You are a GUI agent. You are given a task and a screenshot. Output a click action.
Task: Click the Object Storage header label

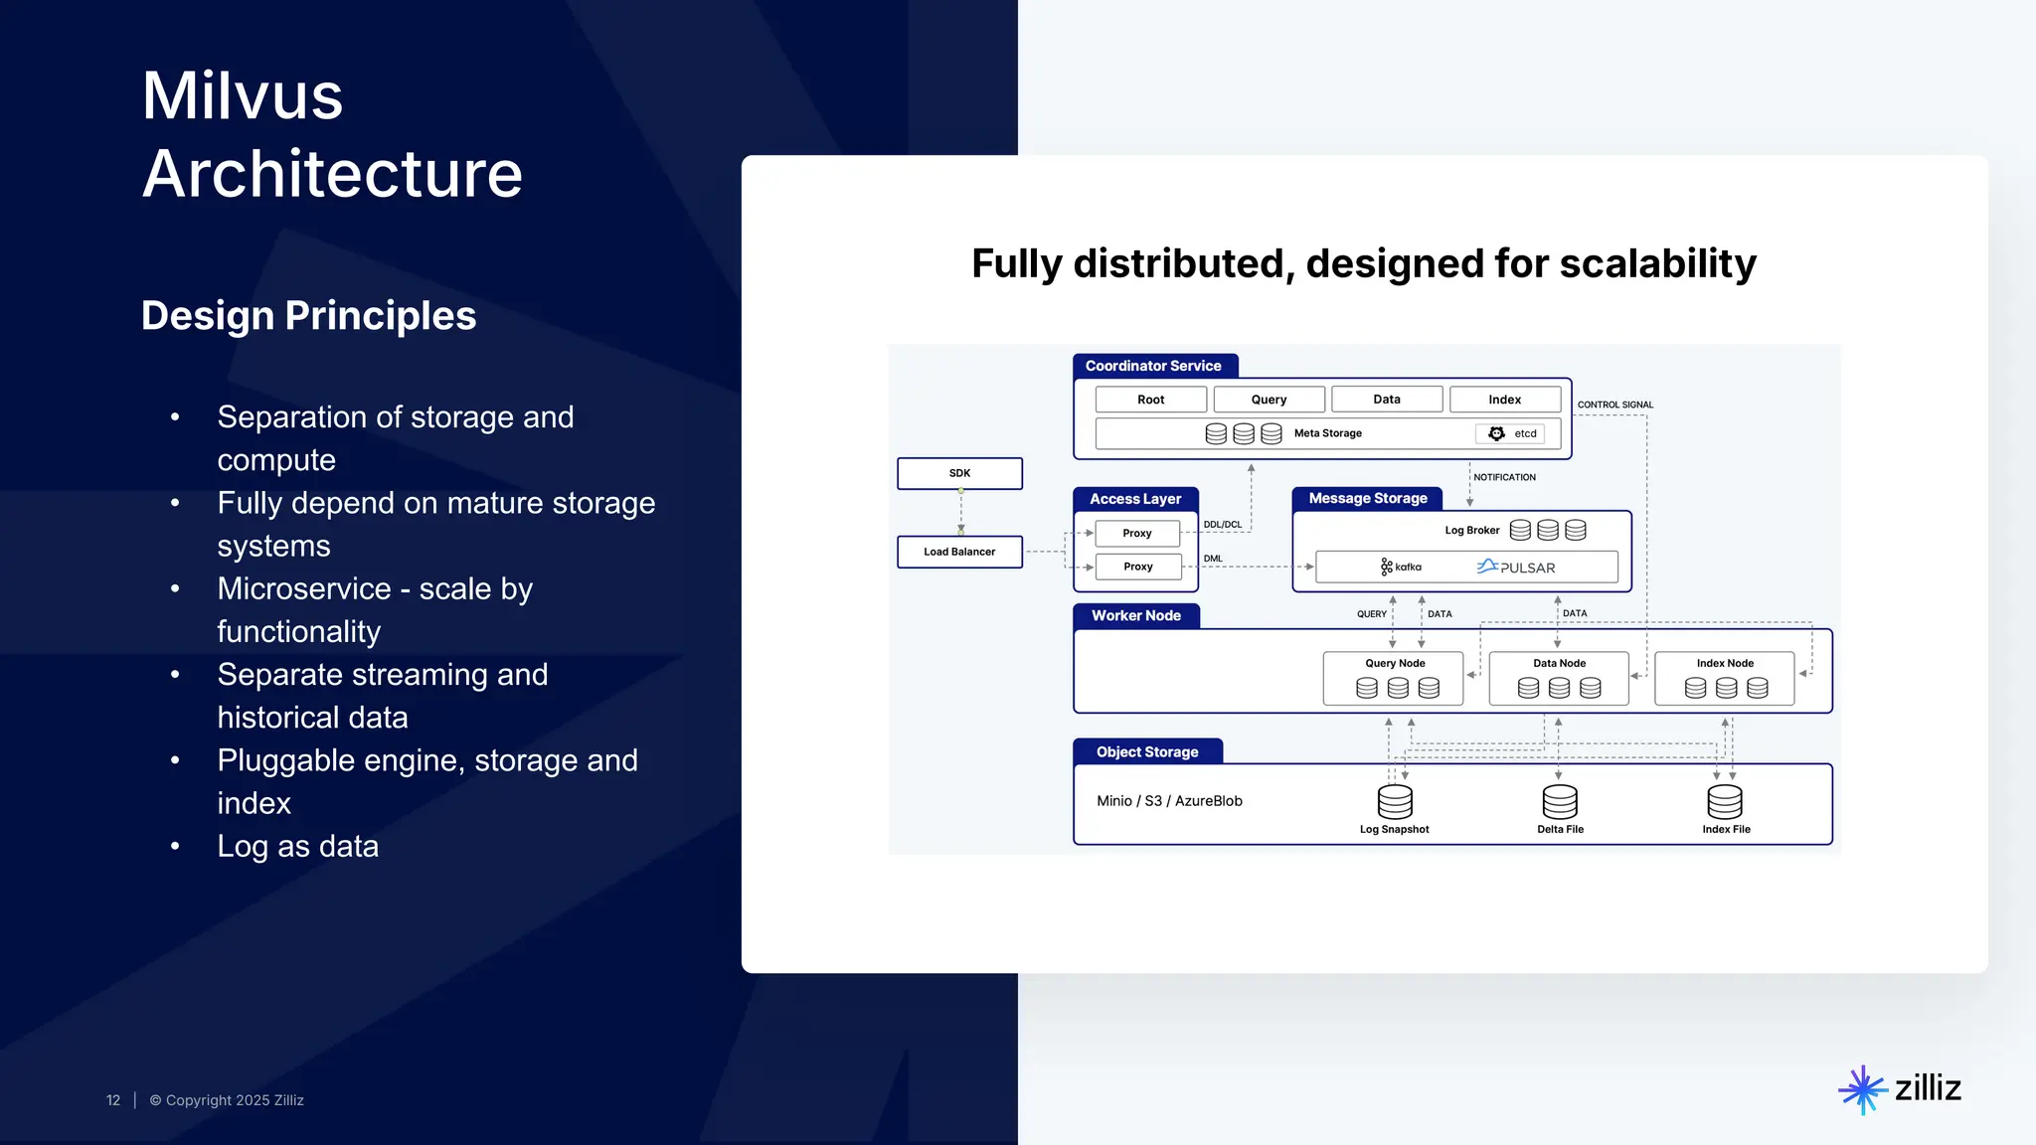(1147, 752)
